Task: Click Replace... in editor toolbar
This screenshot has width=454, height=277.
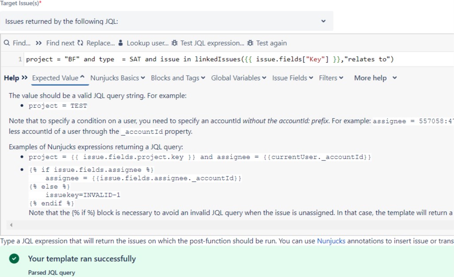Action: coord(96,43)
